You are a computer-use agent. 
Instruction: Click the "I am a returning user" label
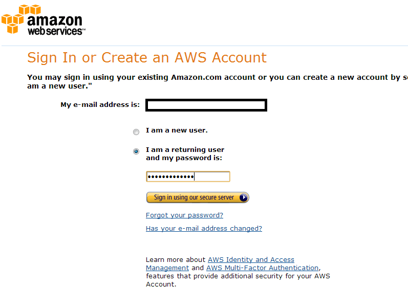(x=185, y=150)
